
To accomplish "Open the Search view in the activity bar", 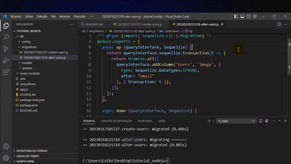I will click(x=6, y=37).
